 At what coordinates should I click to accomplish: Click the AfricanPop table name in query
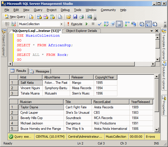pos(60,45)
